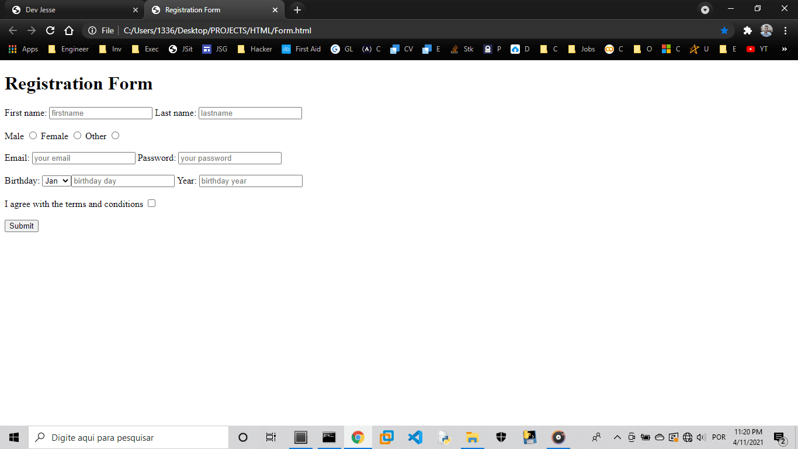Select the Female radio button

click(77, 136)
